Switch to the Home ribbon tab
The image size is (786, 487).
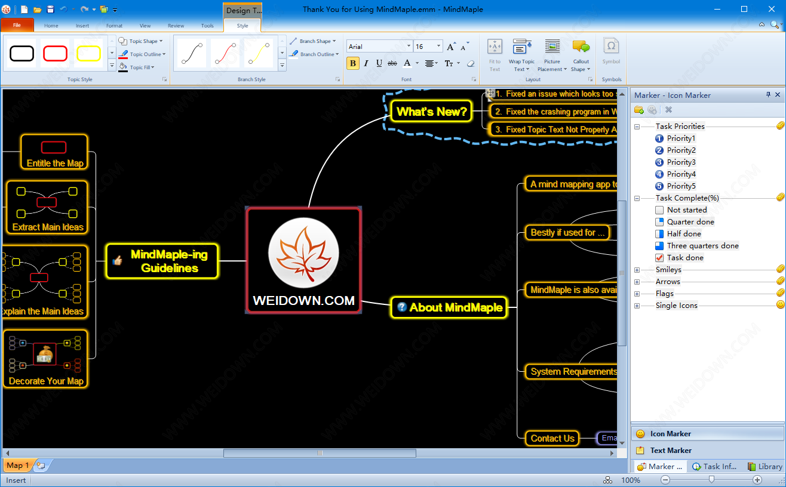pos(51,26)
